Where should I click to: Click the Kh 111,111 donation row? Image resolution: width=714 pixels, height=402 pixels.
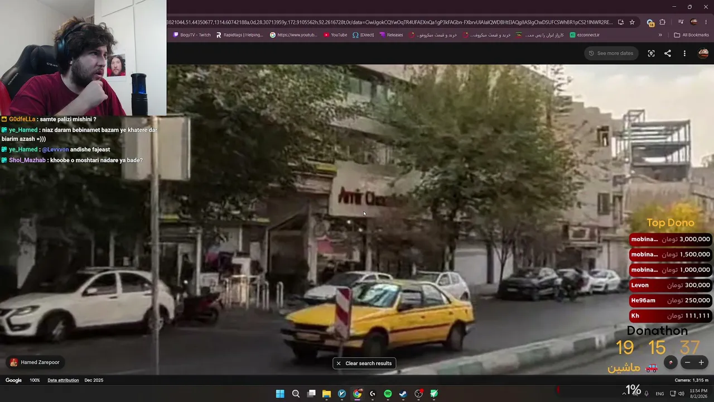point(670,315)
